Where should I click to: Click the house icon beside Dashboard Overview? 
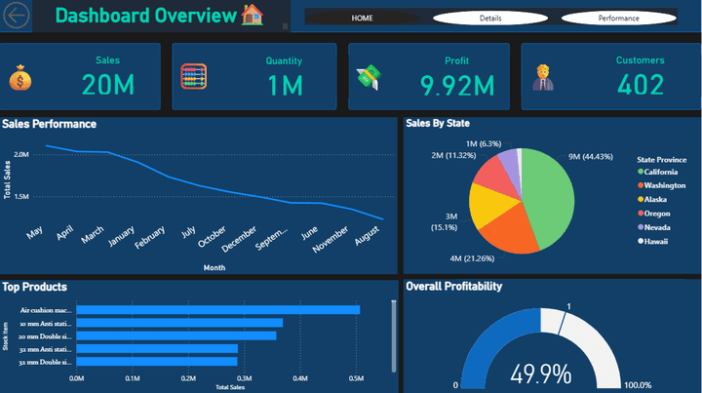click(x=253, y=15)
